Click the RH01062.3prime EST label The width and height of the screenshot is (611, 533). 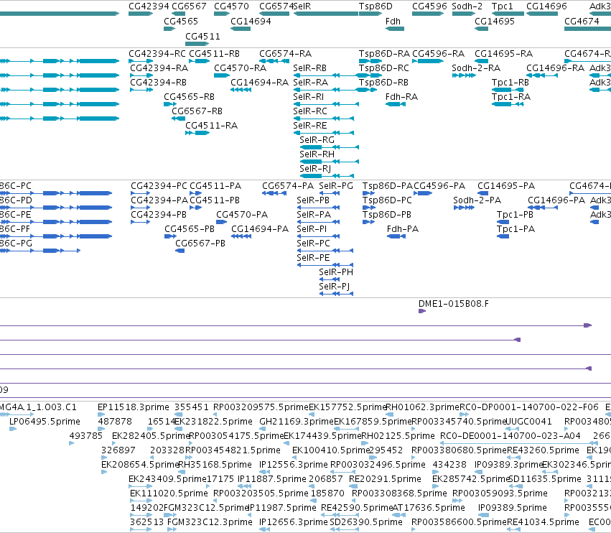coord(422,407)
